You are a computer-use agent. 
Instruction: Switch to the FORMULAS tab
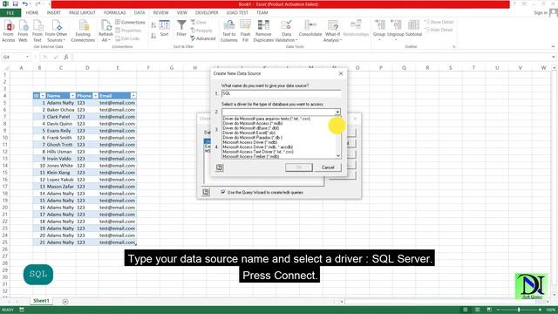click(114, 13)
